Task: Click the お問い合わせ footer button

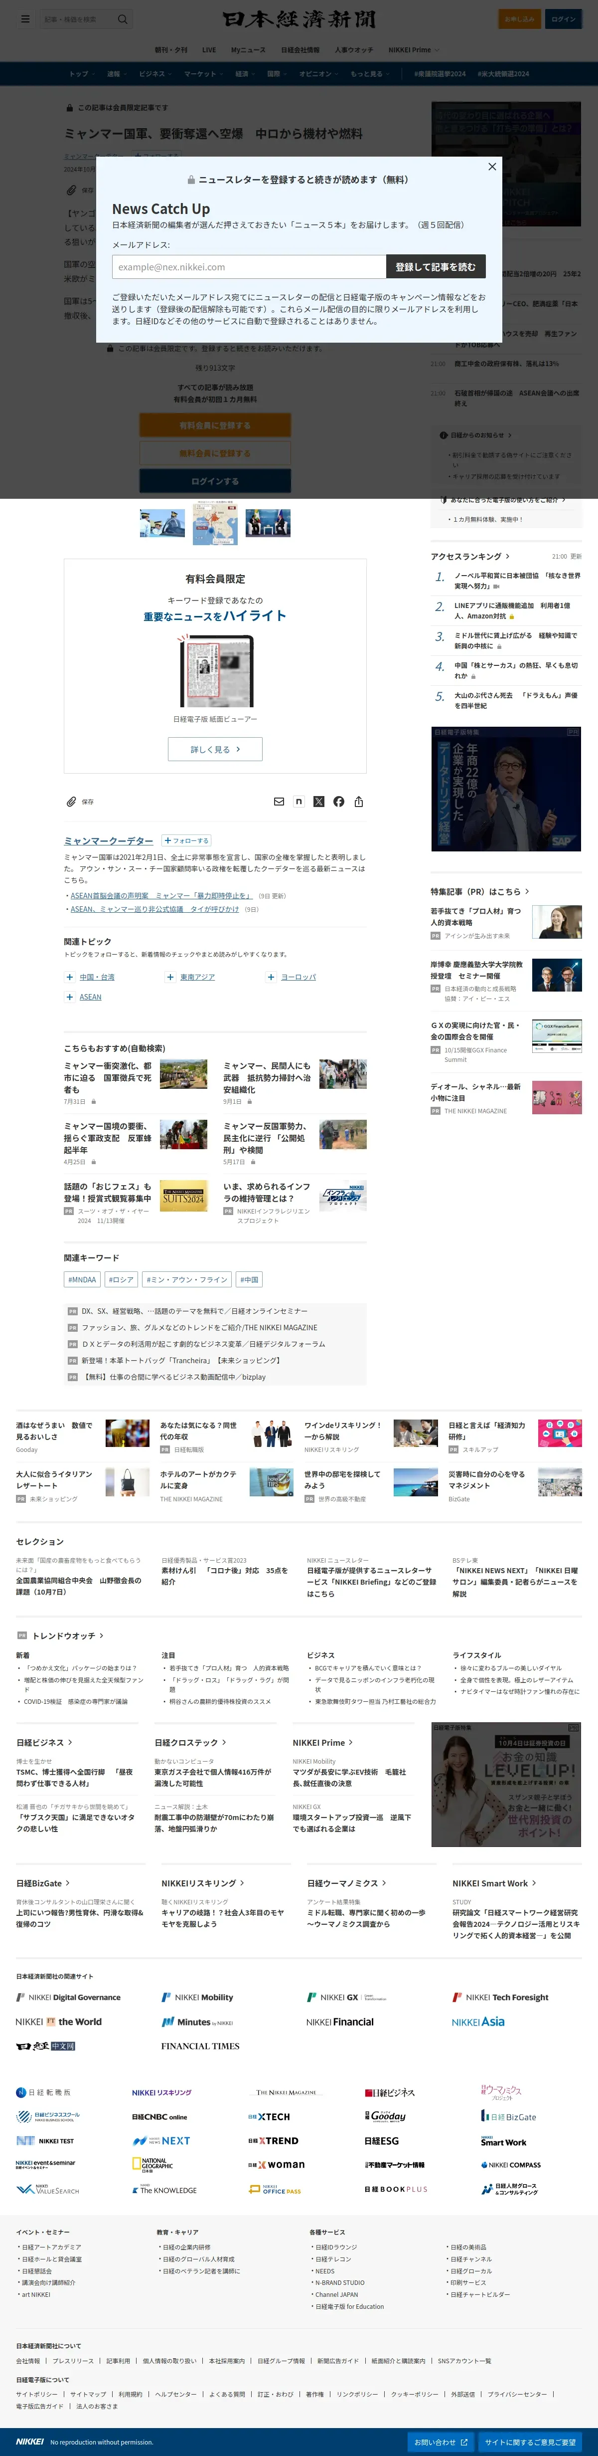Action: coord(440,2442)
